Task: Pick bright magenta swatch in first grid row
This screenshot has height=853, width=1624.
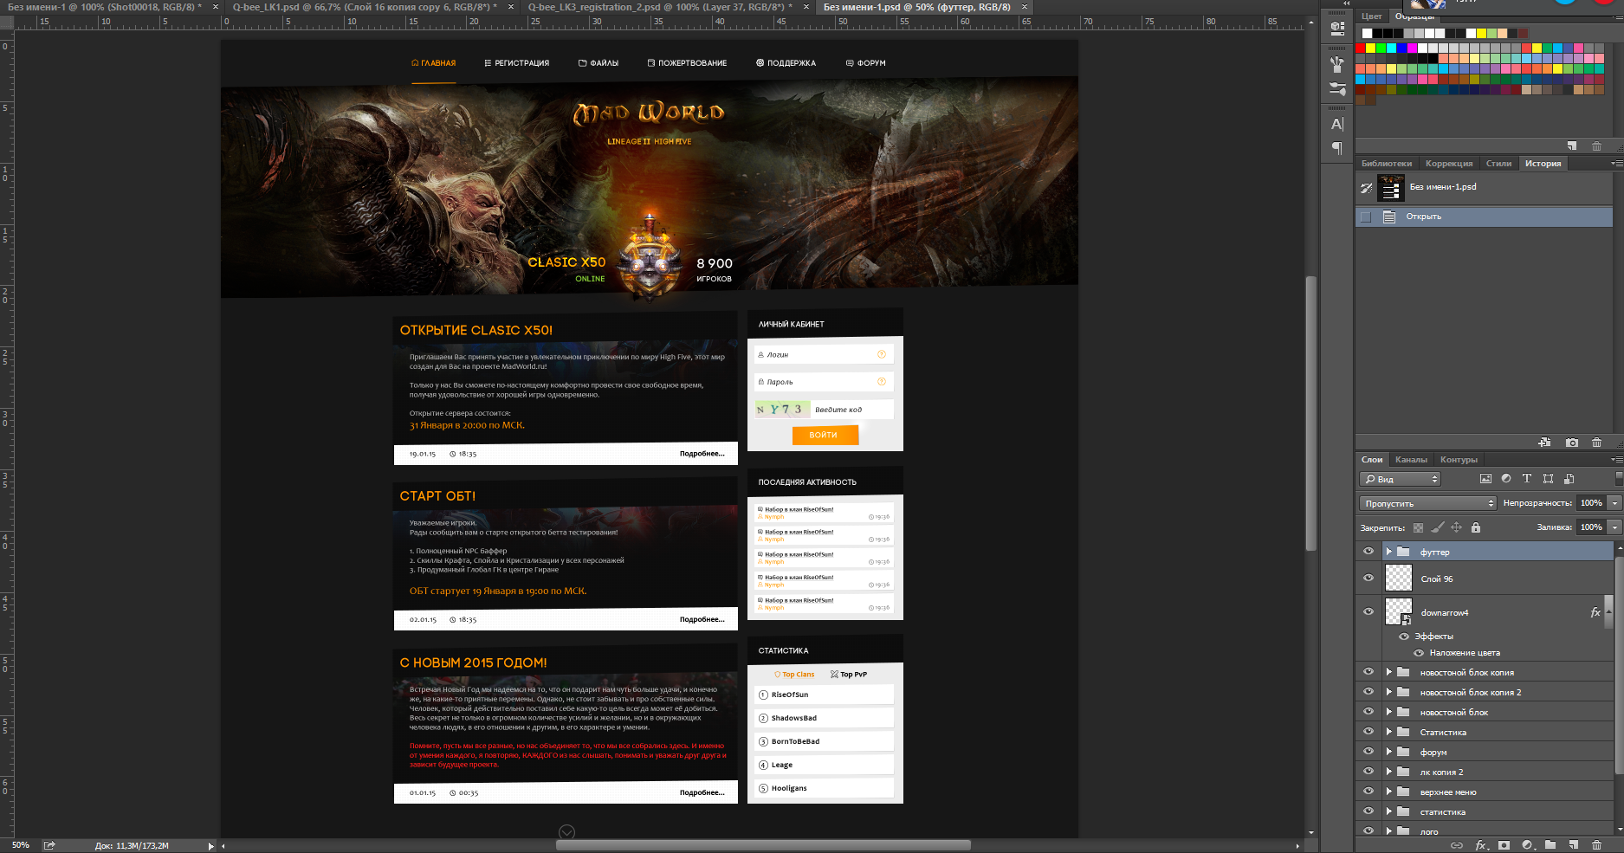Action: coord(1412,48)
